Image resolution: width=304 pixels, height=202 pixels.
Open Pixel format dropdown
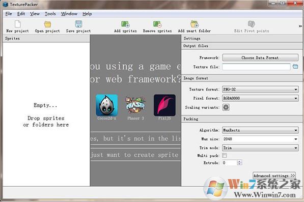coord(260,98)
